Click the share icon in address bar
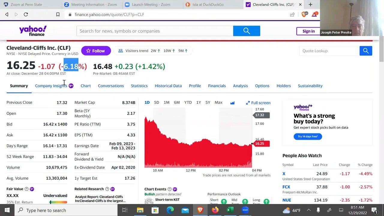Screen dimensions: 384x216 tap(292, 14)
